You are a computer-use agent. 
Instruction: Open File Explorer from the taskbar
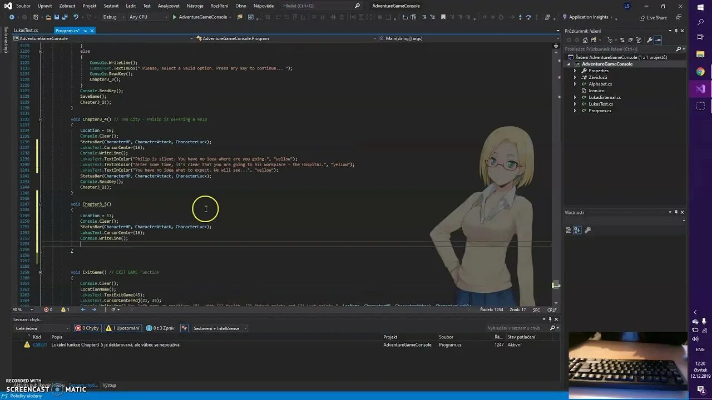coord(700,54)
